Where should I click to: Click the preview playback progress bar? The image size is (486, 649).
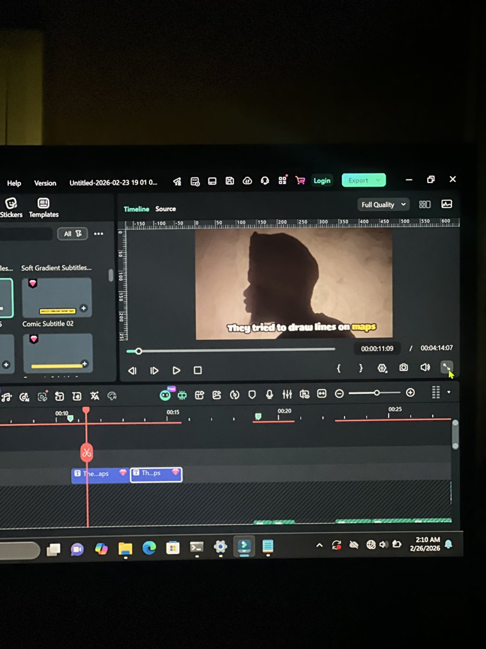(231, 350)
